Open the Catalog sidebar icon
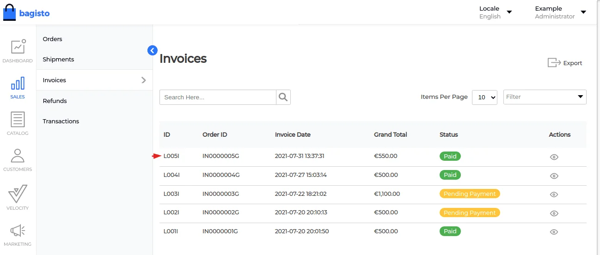600x255 pixels. [18, 123]
